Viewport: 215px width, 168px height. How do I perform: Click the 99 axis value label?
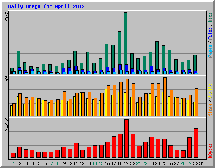(6, 79)
